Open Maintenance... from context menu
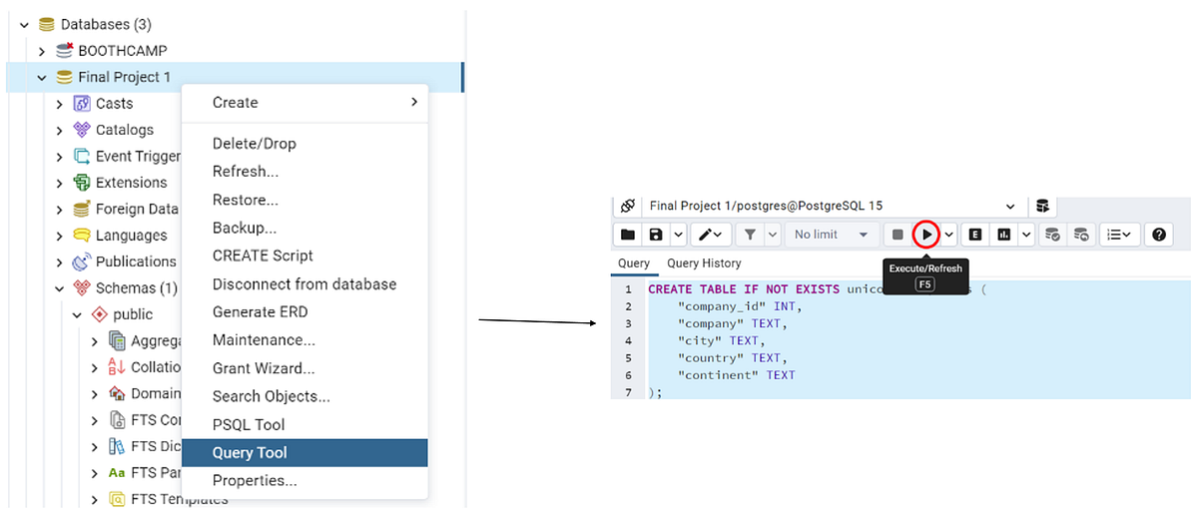Image resolution: width=1198 pixels, height=518 pixels. pos(304,340)
